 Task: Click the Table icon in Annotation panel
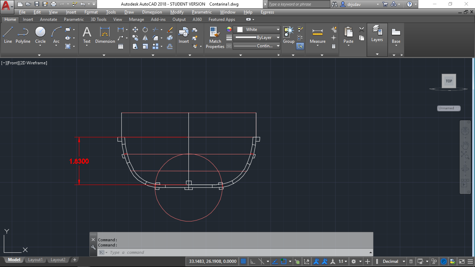click(x=121, y=46)
